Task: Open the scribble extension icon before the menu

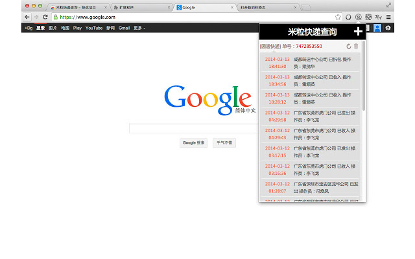Action: [378, 17]
